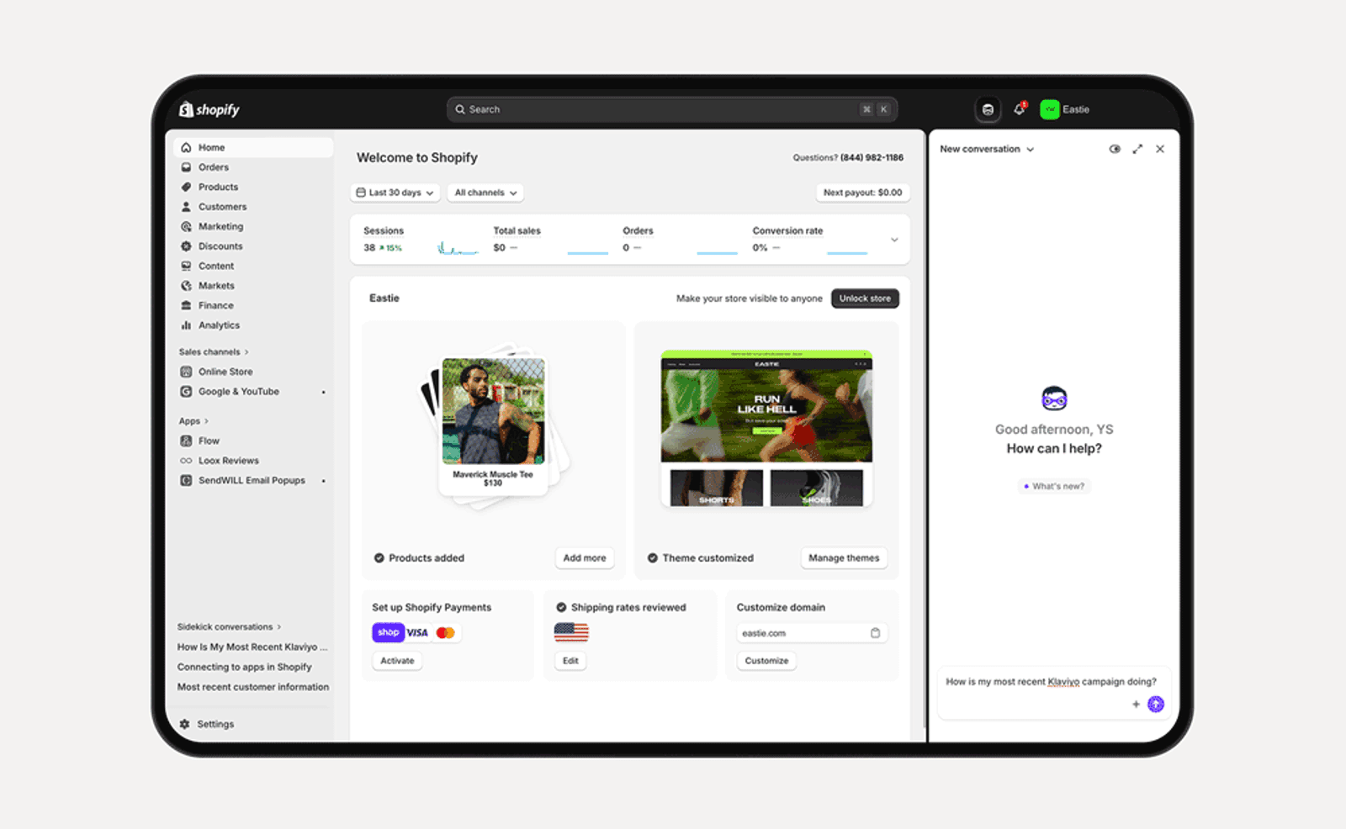
Task: Open 'Most recent customer information' conversation
Action: coord(253,687)
